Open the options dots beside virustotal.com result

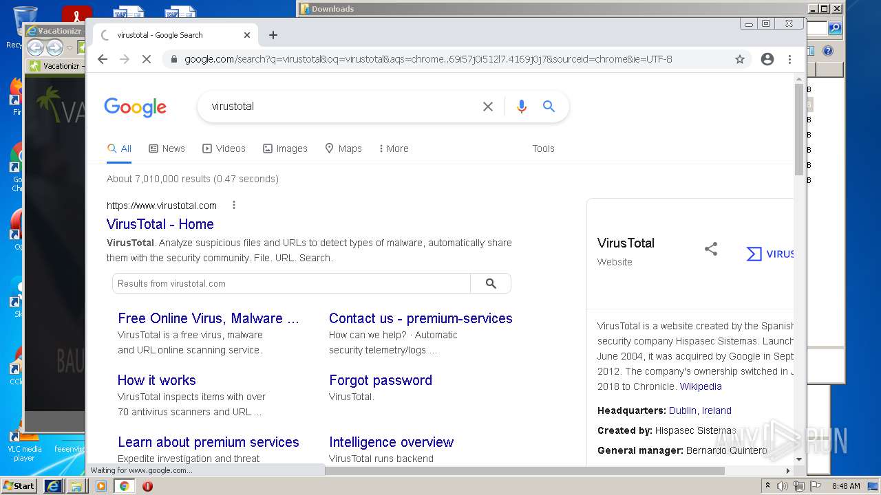(234, 205)
